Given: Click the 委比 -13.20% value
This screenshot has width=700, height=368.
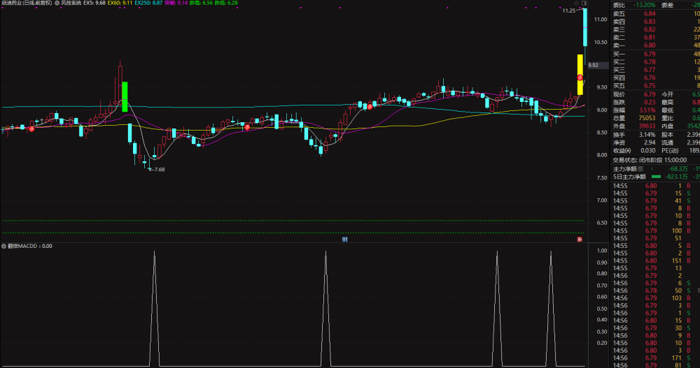Looking at the screenshot, I should 644,5.
